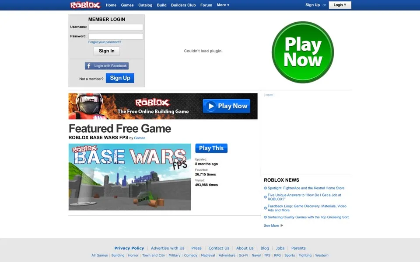The height and width of the screenshot is (262, 420).
Task: Open the Base Wars FPS game thumbnail
Action: pyautogui.click(x=129, y=177)
